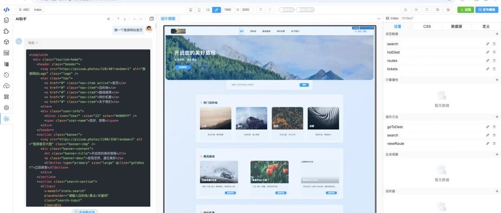Screen dimensions: 501x213
Task: Select the mobile phone preview icon
Action: pos(199,10)
